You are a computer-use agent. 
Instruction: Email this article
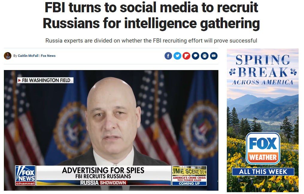pos(214,56)
